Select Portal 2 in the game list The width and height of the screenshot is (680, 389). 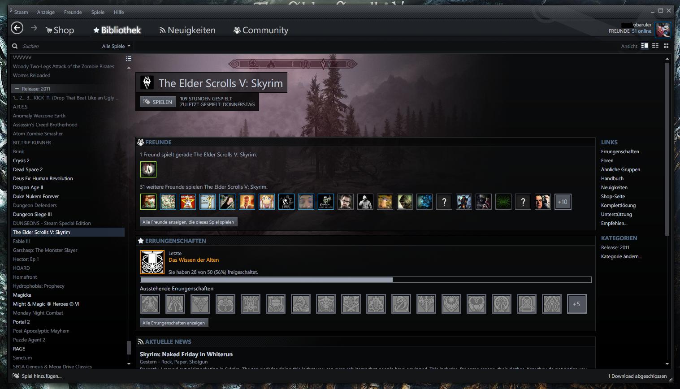coord(21,322)
